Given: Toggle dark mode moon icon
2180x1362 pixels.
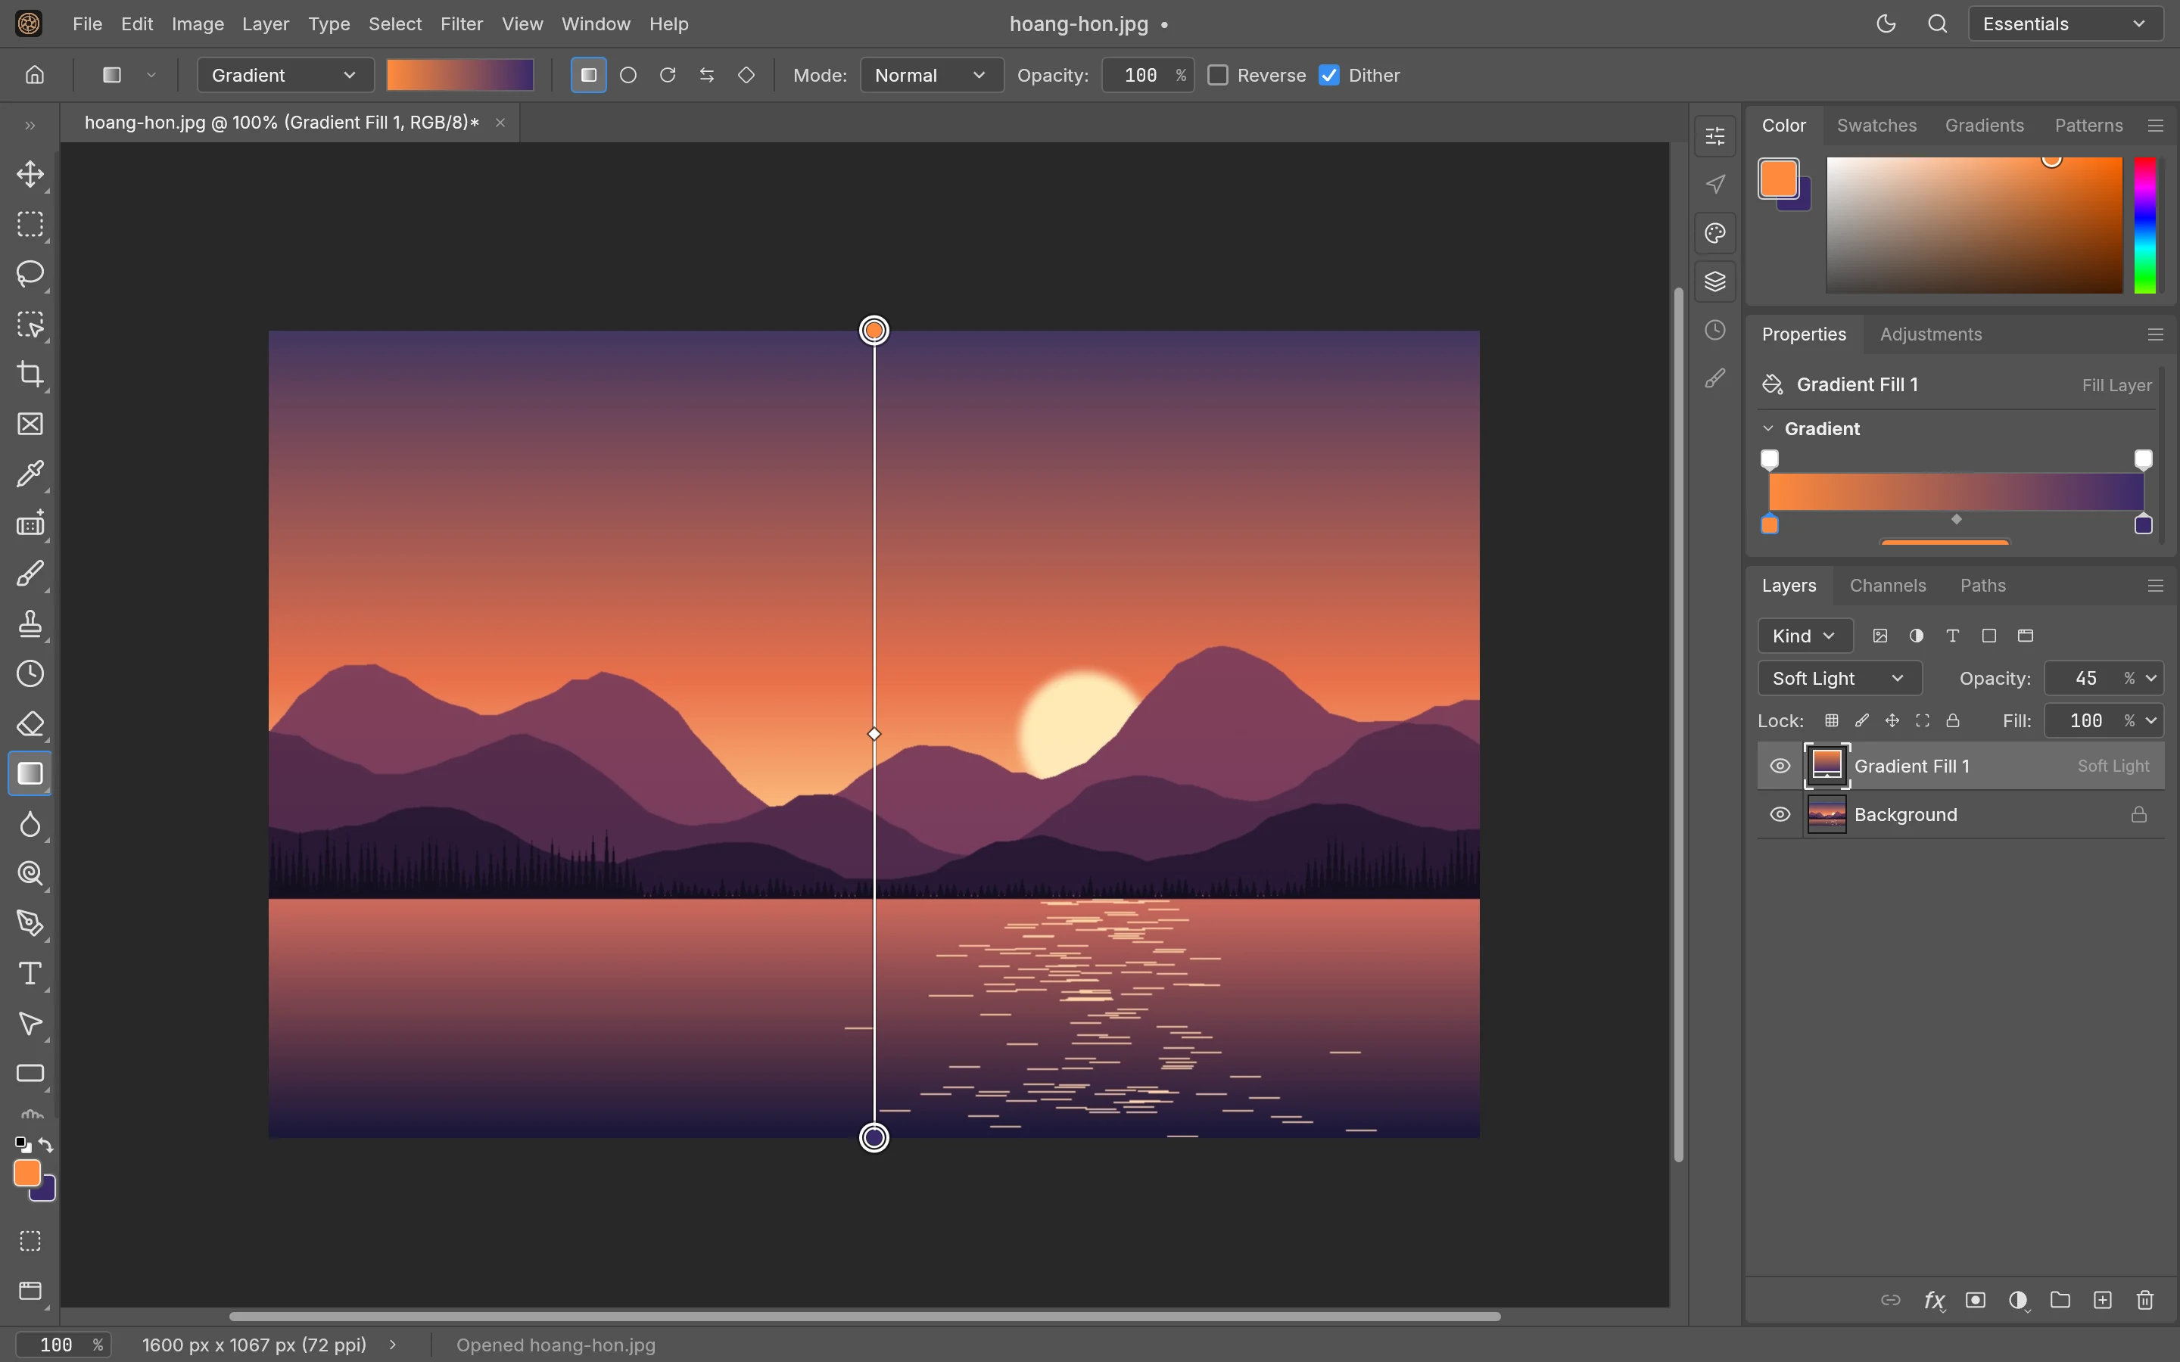Looking at the screenshot, I should [x=1886, y=24].
